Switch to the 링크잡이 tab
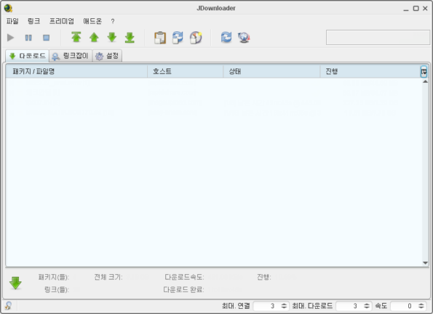This screenshot has width=433, height=314. click(x=71, y=56)
